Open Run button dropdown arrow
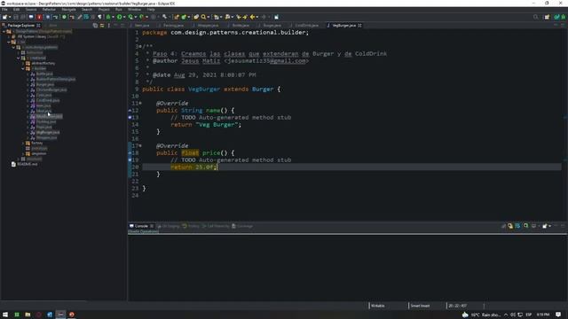 coord(124,17)
